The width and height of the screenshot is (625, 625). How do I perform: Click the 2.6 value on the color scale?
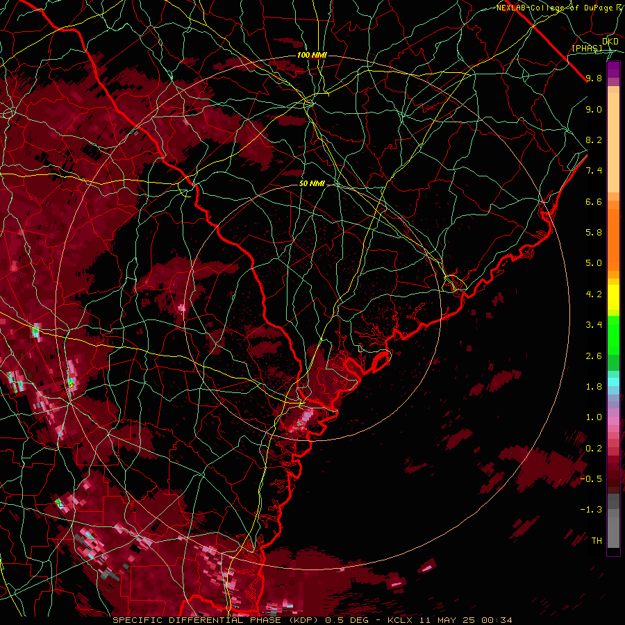[x=594, y=356]
